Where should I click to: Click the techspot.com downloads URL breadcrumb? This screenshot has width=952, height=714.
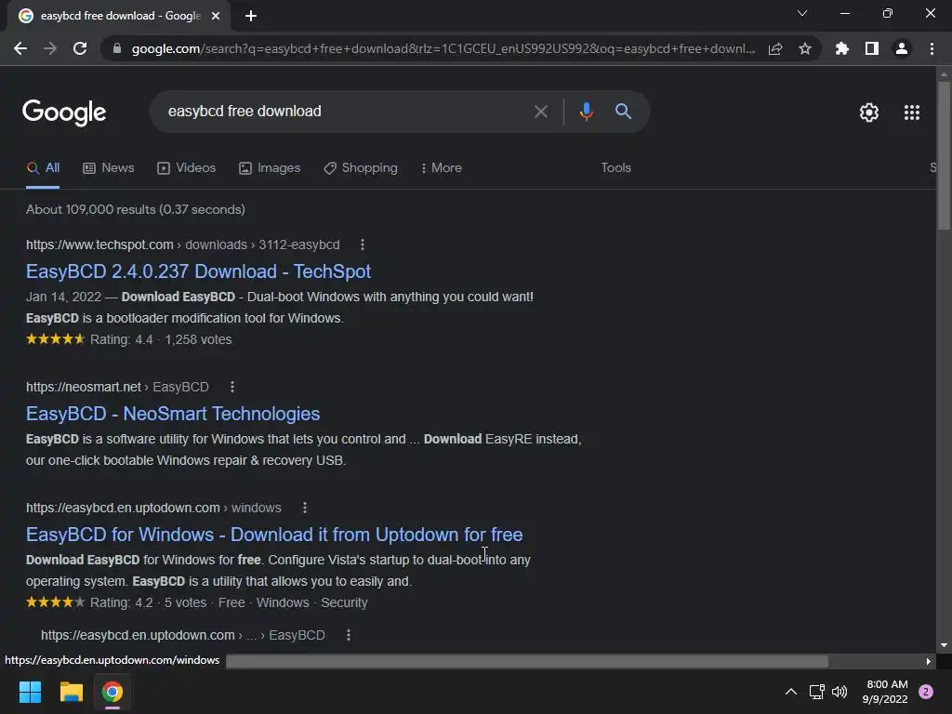click(x=183, y=245)
